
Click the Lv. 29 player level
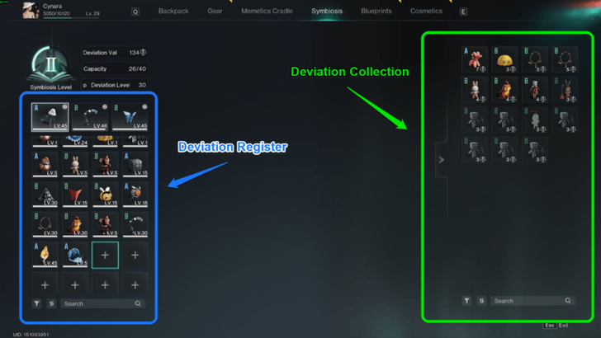pyautogui.click(x=92, y=13)
